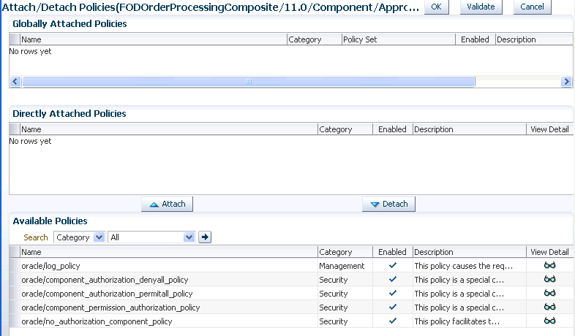
Task: Select row handle for no_authorization_component_policy
Action: (15, 321)
